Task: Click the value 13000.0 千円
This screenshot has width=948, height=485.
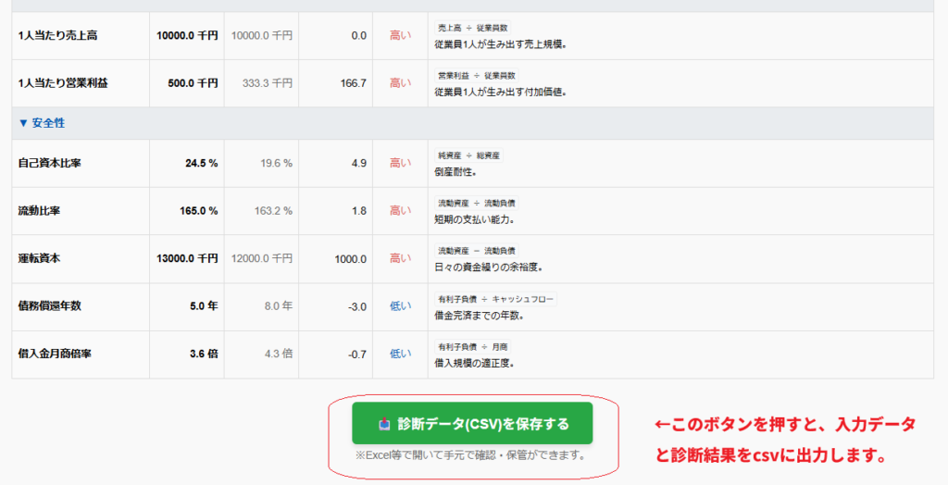Action: (x=187, y=258)
